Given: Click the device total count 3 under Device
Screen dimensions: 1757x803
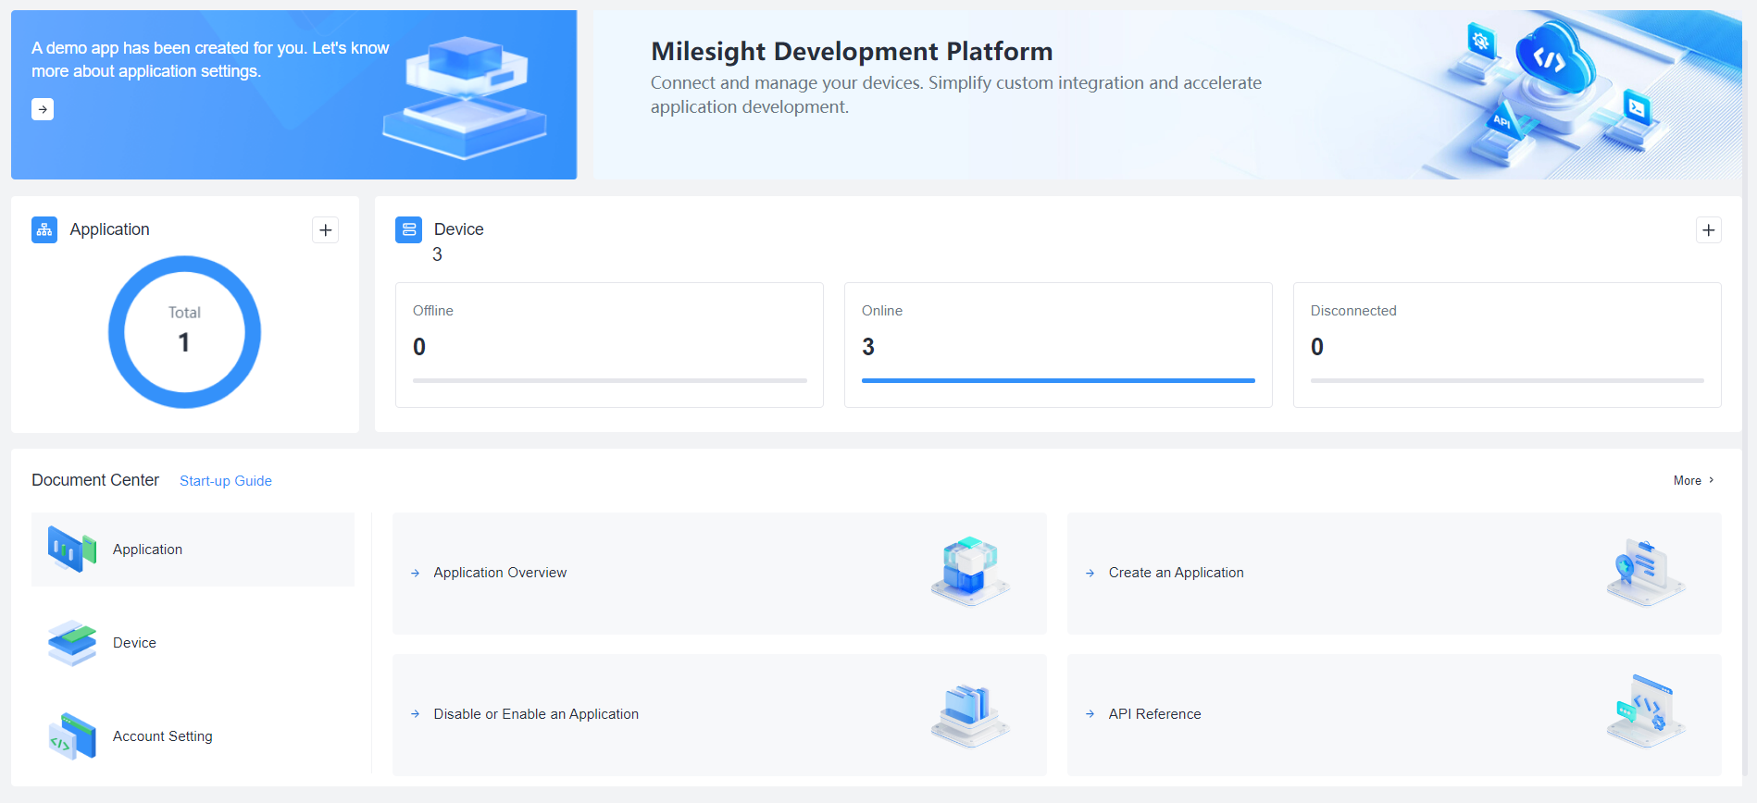Looking at the screenshot, I should [438, 254].
